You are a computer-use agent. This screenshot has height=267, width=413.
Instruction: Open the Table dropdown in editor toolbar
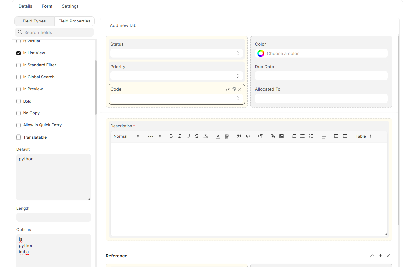click(x=363, y=136)
